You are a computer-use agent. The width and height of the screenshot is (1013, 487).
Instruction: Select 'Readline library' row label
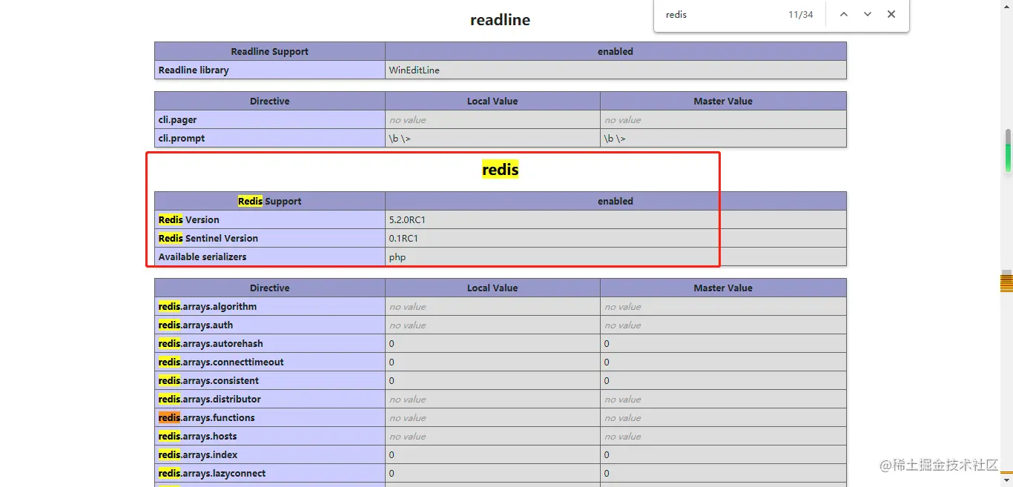click(x=270, y=70)
